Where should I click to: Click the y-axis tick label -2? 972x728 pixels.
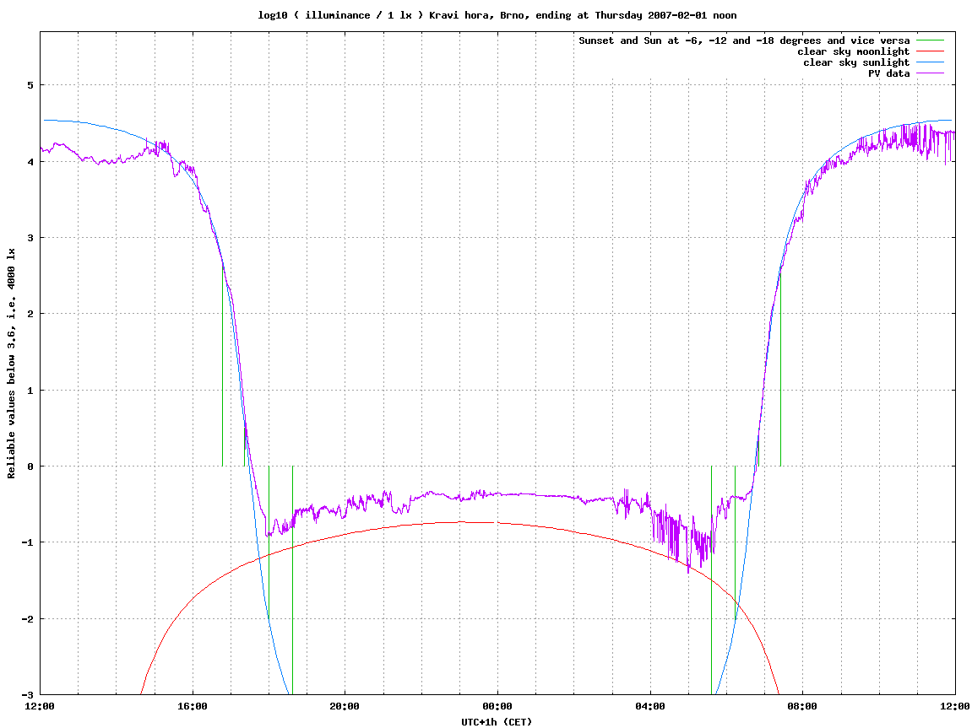click(x=28, y=618)
